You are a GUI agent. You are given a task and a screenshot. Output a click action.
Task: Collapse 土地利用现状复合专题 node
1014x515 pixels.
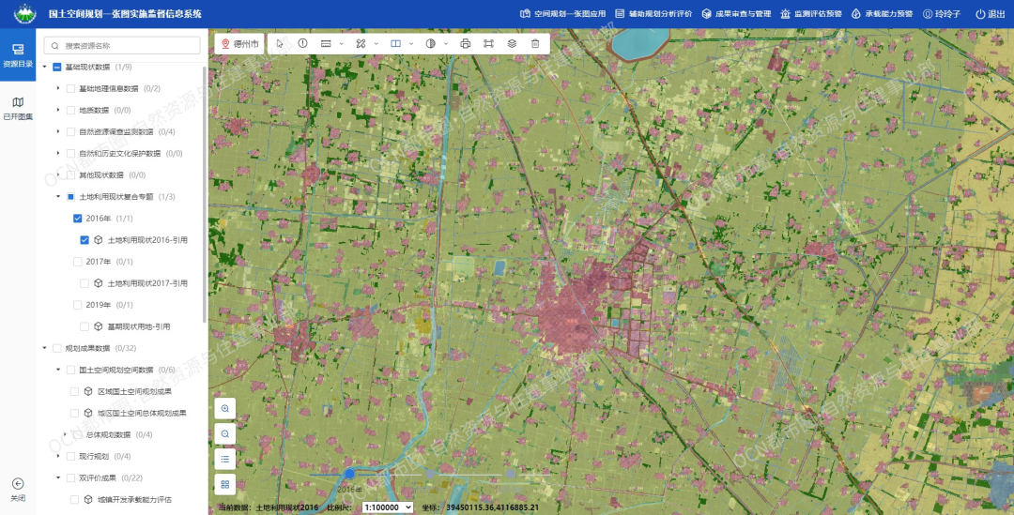tap(58, 196)
